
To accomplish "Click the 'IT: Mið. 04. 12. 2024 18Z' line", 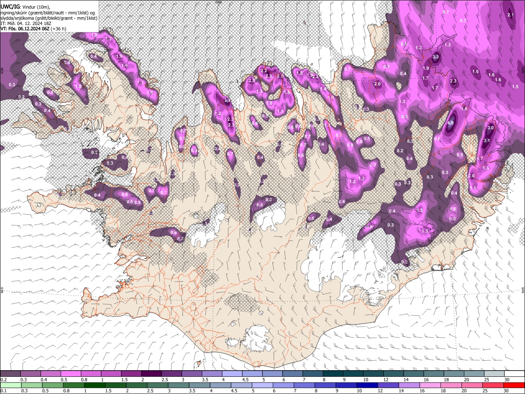I will [26, 23].
